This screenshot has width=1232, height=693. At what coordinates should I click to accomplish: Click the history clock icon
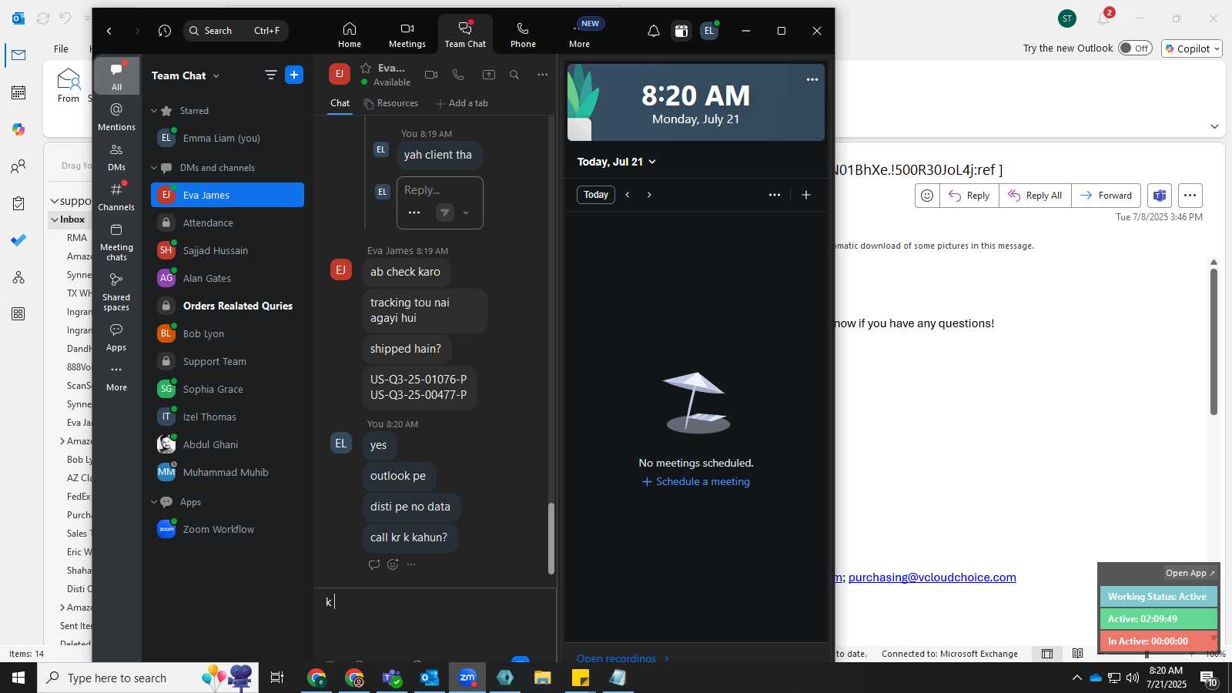(165, 31)
